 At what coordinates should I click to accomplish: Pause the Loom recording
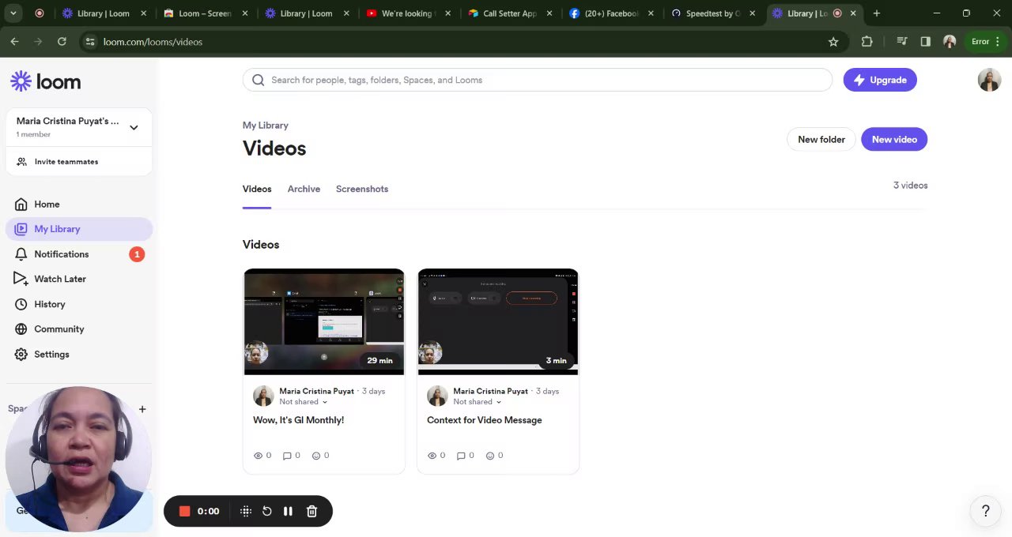coord(288,511)
